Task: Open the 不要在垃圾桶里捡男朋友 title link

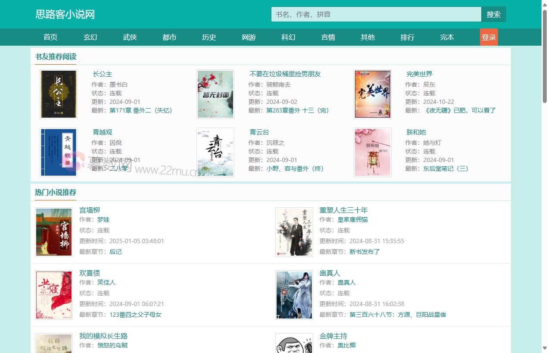Action: (285, 74)
